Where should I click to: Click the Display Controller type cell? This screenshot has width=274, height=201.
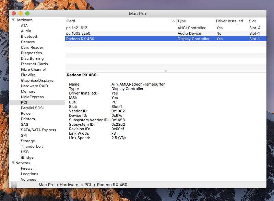tap(193, 39)
